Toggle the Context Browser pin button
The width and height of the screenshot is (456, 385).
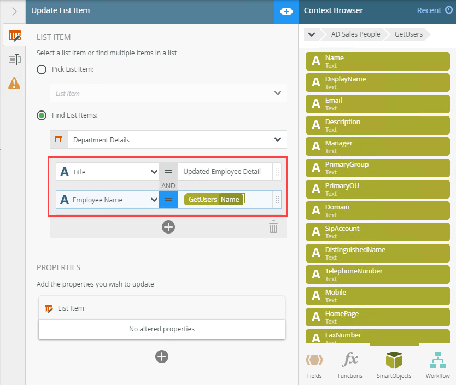[287, 11]
